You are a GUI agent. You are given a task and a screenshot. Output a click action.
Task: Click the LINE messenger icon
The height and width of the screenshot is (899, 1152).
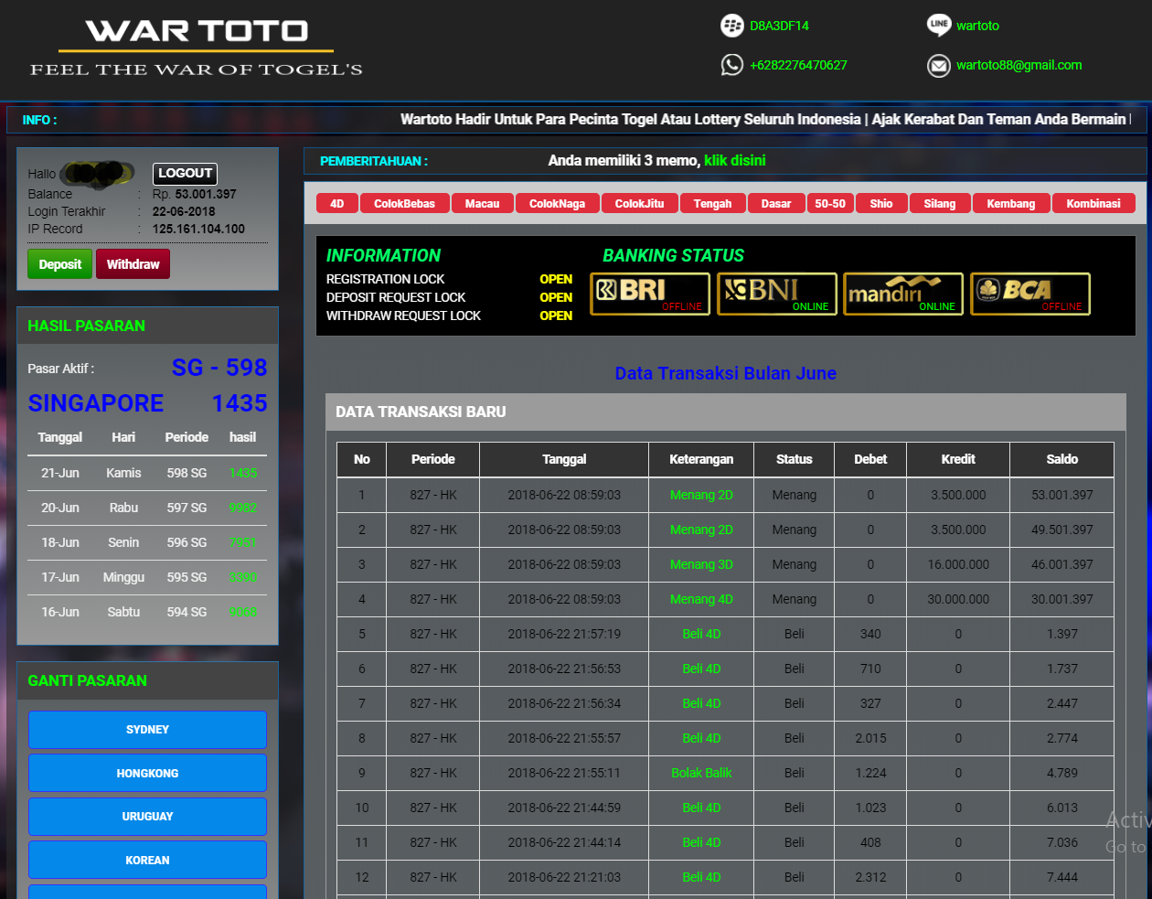pos(938,26)
